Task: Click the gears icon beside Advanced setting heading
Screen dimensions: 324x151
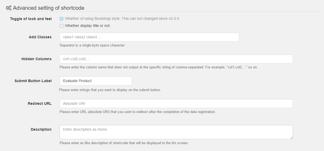Action: point(9,8)
